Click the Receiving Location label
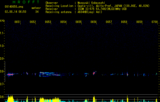 pyautogui.click(x=59, y=6)
